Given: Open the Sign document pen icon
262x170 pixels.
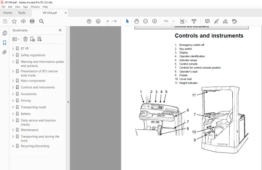Looking at the screenshot, I should pos(225,21).
